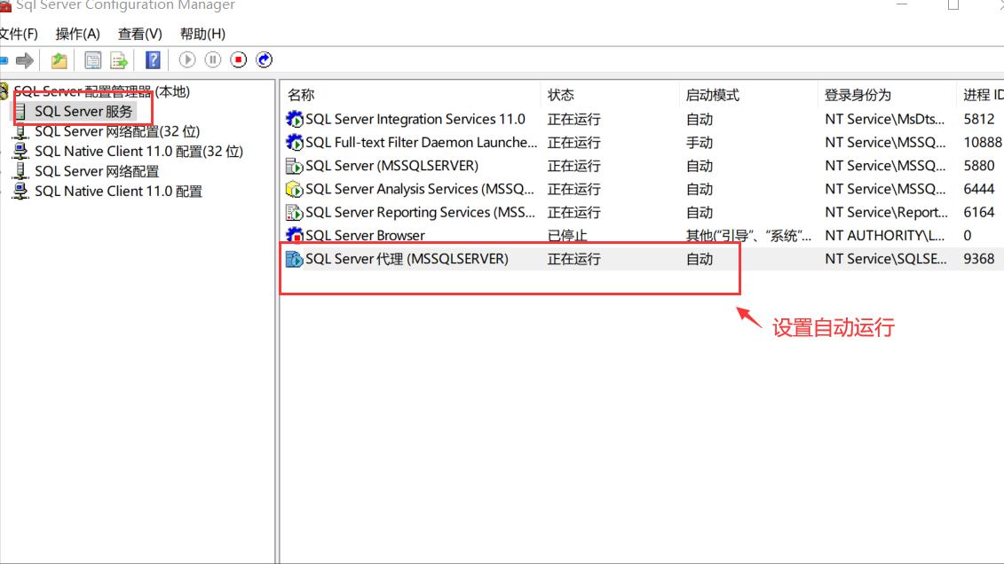Image resolution: width=1004 pixels, height=564 pixels.
Task: Open the 操作(A) menu
Action: (77, 34)
